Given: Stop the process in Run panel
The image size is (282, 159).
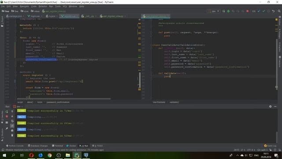Looking at the screenshot, I should tap(7, 117).
